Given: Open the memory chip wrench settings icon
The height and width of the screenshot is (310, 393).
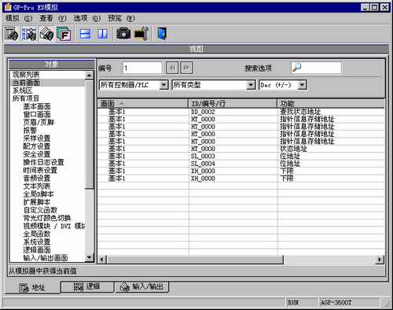Looking at the screenshot, I should coord(141,34).
